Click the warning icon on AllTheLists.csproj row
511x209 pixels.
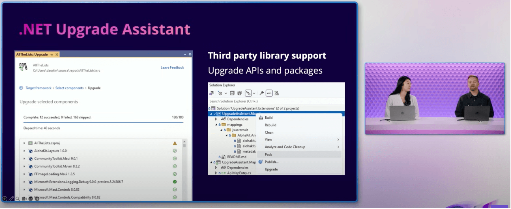click(175, 143)
